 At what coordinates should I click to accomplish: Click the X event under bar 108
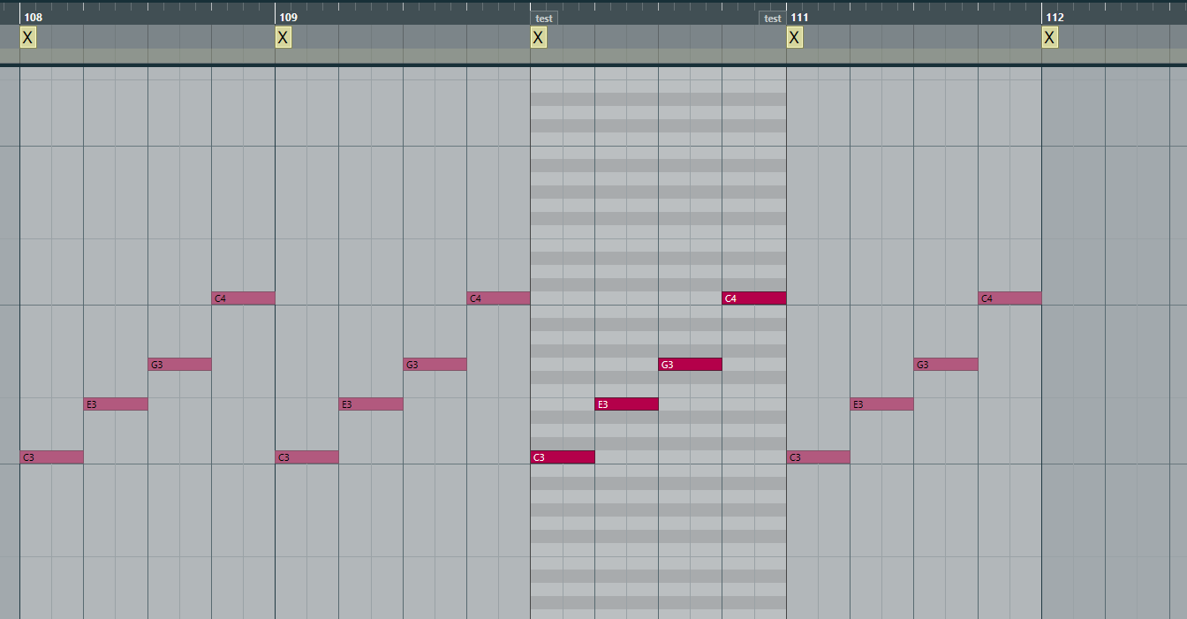pos(26,37)
